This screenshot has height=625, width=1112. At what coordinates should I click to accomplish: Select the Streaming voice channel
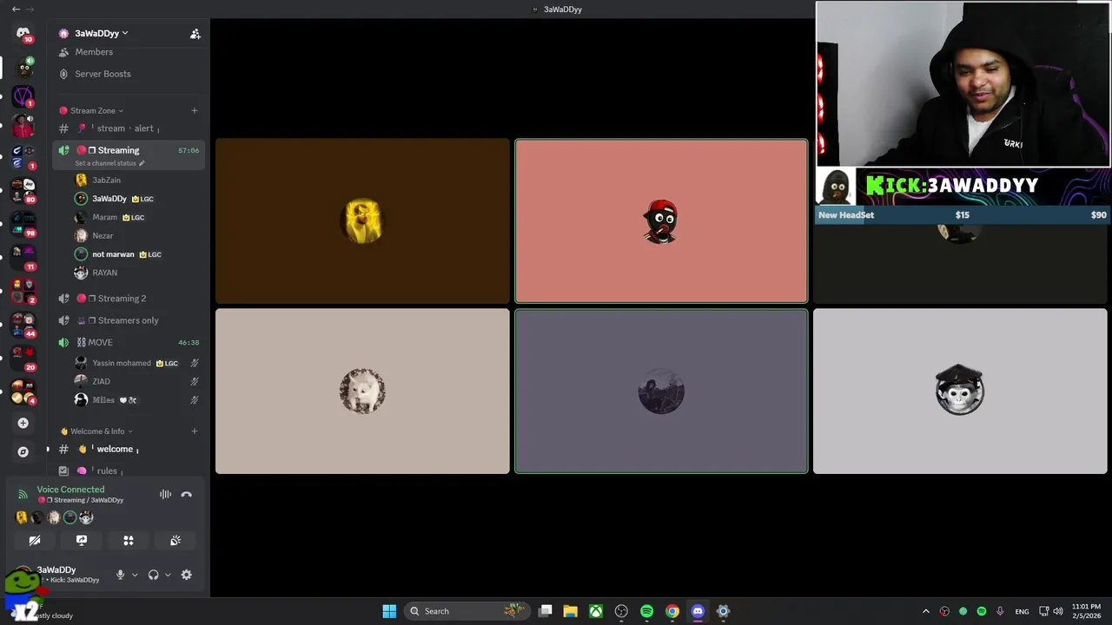click(x=118, y=150)
